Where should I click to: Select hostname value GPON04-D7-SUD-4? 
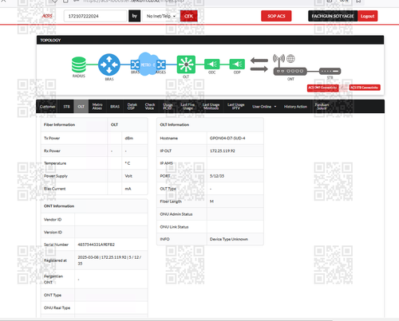(x=227, y=138)
